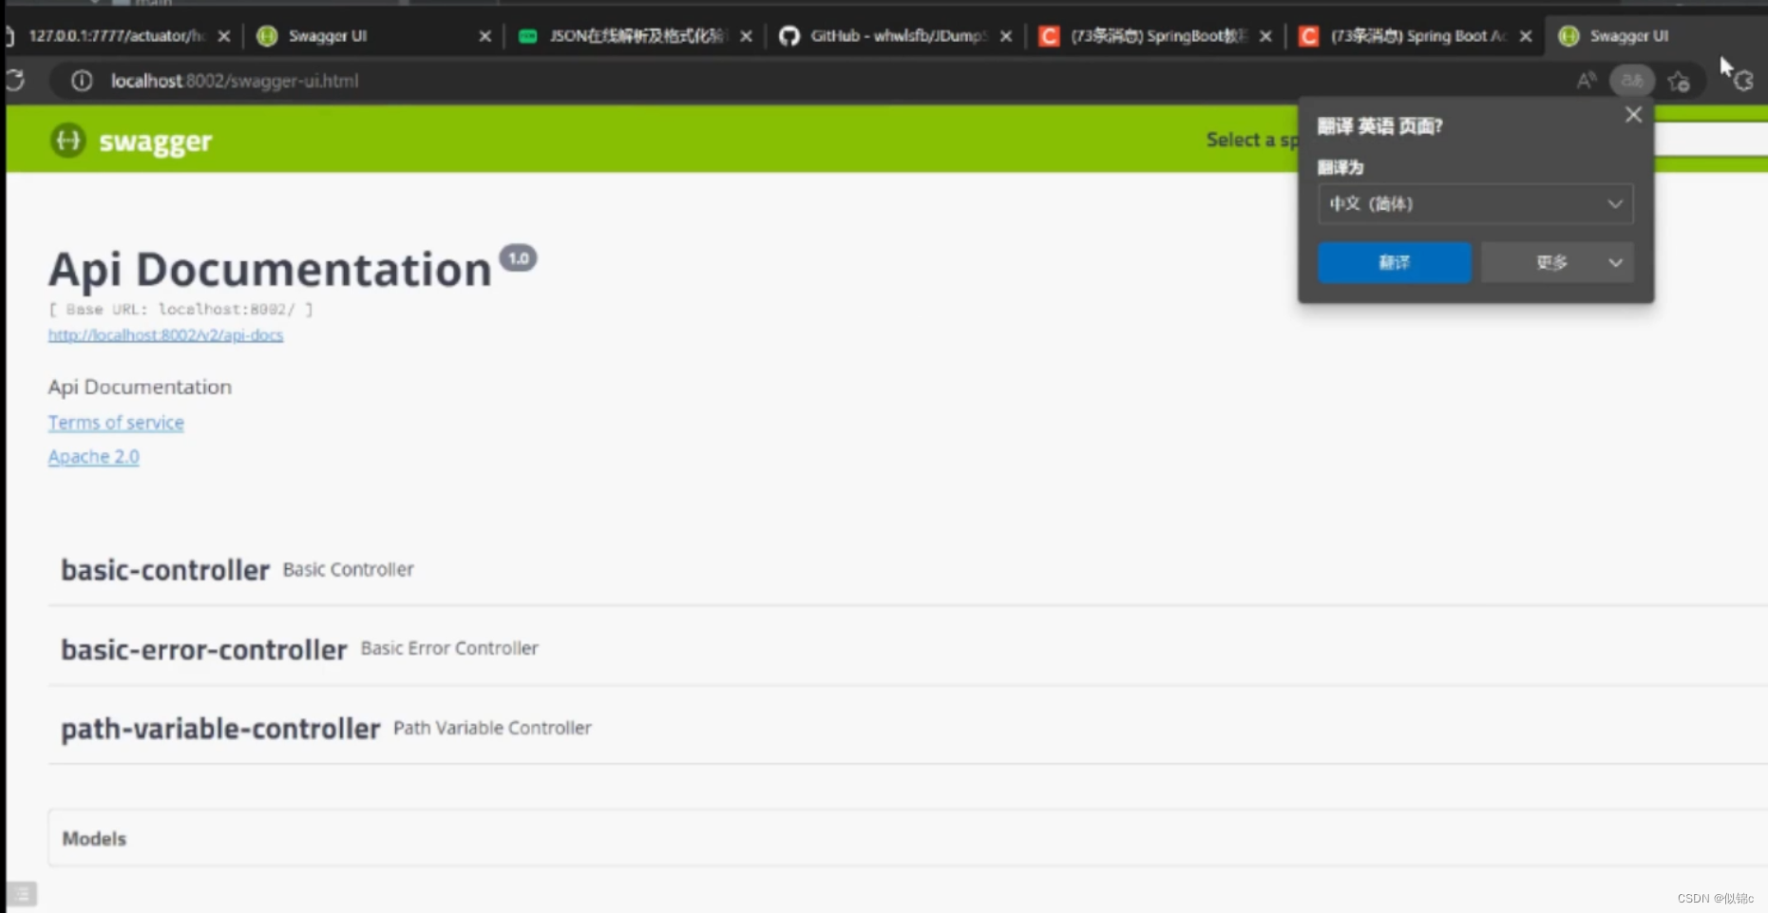Screen dimensions: 1768x913
Task: Close the SpringBoot CSDN tab
Action: point(1265,36)
